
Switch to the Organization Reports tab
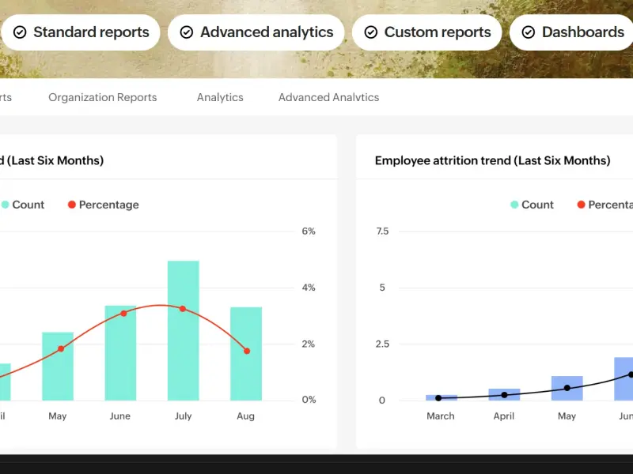pyautogui.click(x=103, y=97)
